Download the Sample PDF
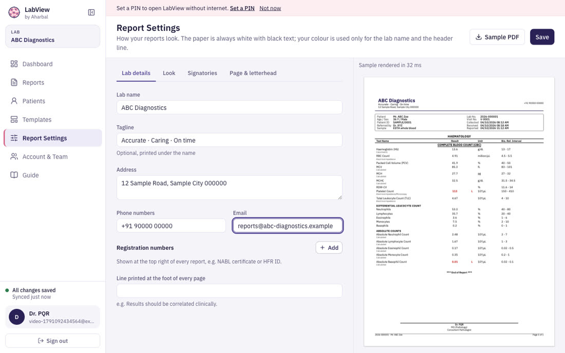The image size is (565, 353). click(497, 37)
